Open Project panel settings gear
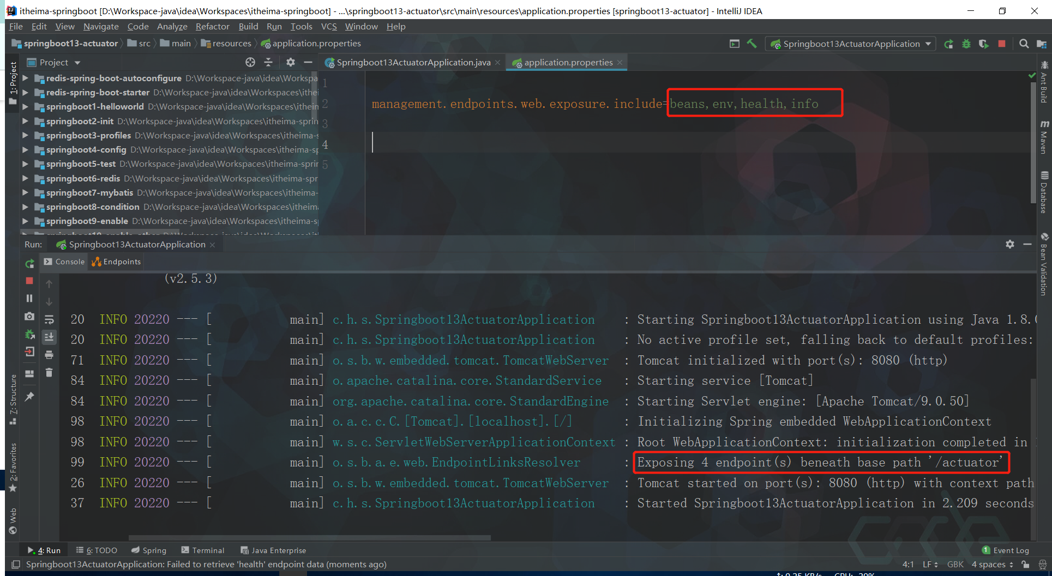This screenshot has width=1052, height=576. point(291,62)
